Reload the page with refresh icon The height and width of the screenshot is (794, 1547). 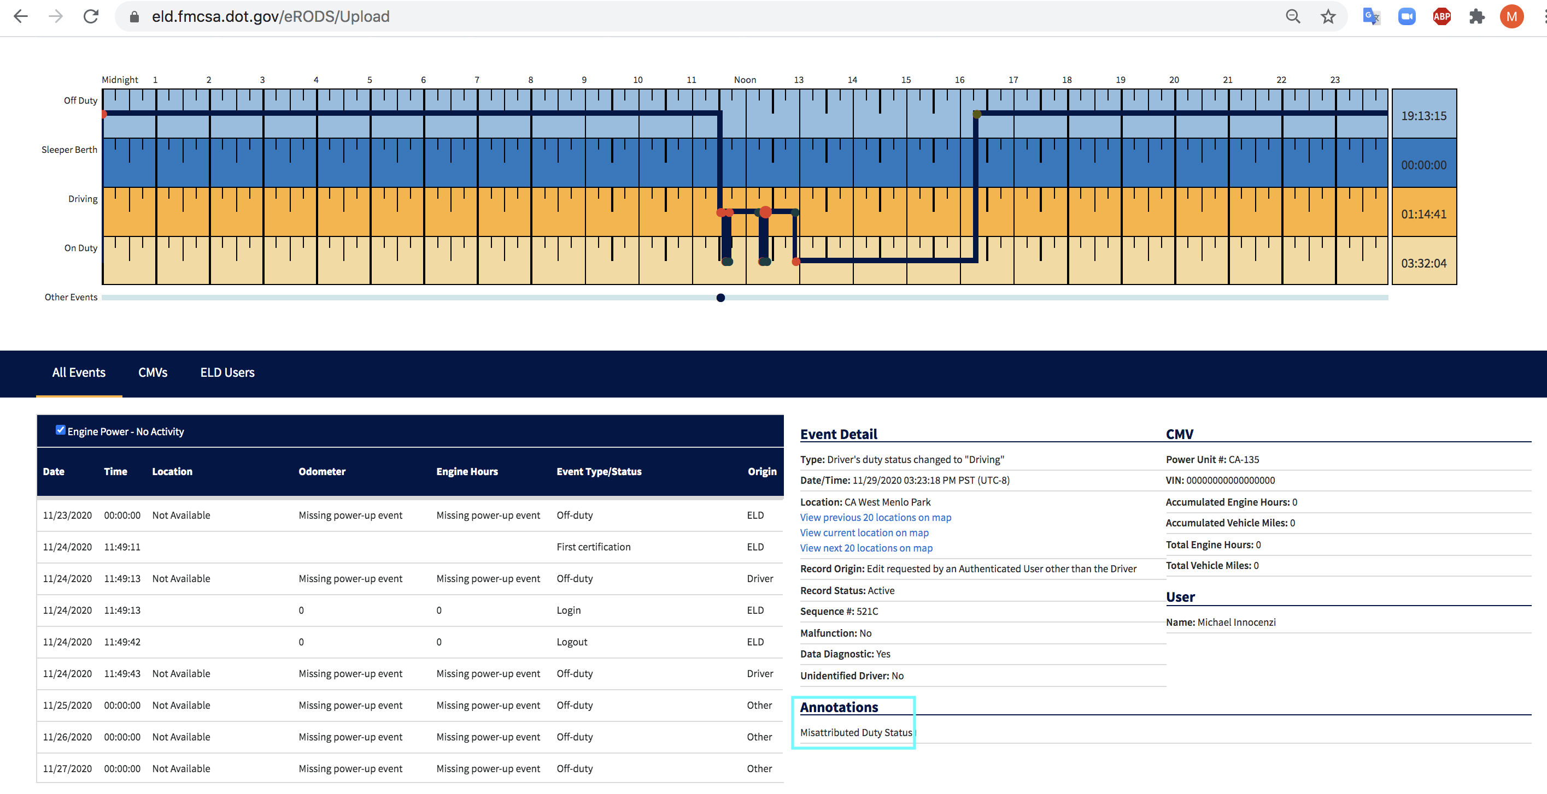[91, 17]
